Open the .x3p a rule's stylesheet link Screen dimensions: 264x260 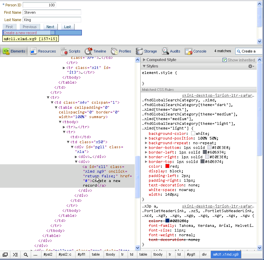pyautogui.click(x=218, y=206)
